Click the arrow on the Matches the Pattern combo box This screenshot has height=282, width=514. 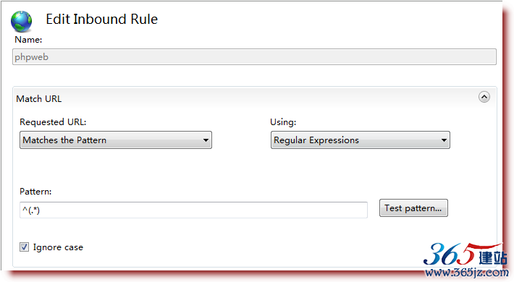click(x=206, y=140)
